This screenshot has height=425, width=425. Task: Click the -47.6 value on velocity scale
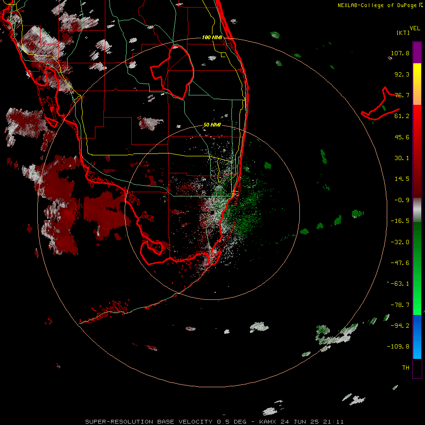pos(400,263)
